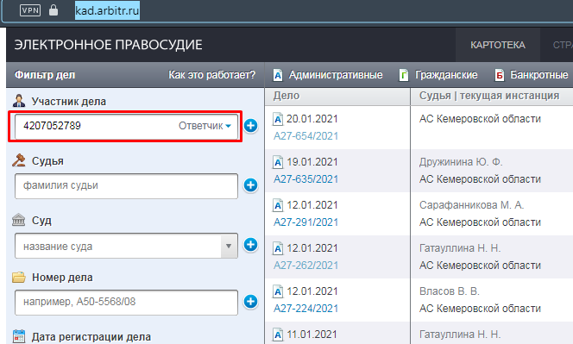The image size is (573, 344).
Task: Open case А27-291/2021
Action: tap(305, 222)
